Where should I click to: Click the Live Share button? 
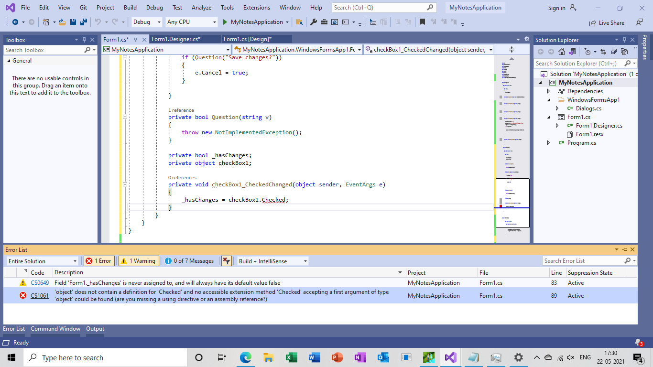pyautogui.click(x=607, y=22)
